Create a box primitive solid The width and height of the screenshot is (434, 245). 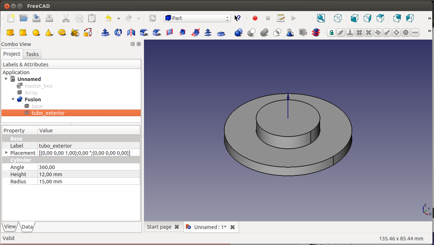tap(10, 33)
